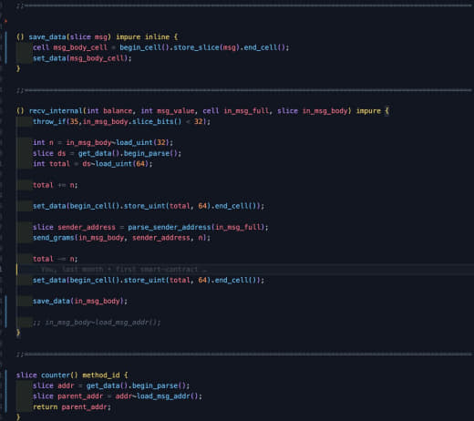Click the 'total -= n;' statement
This screenshot has width=474, height=421.
coord(56,259)
